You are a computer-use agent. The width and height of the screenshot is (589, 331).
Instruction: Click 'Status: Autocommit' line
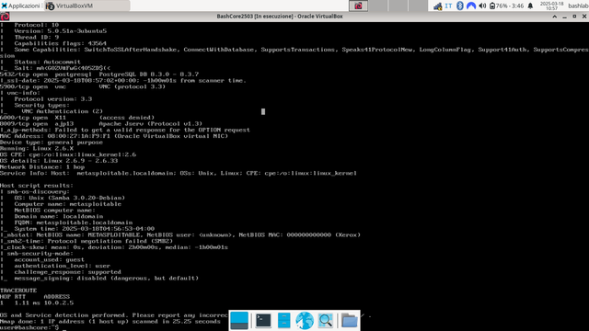[47, 62]
